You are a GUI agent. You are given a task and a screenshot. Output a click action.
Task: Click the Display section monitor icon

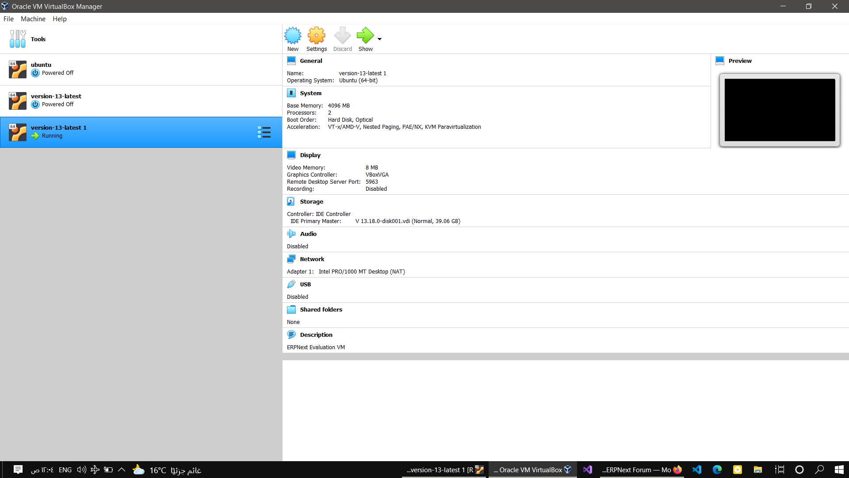coord(291,155)
